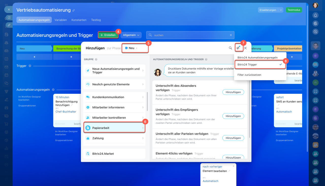Switch to the Variablen tab
The image size is (325, 186).
point(61,20)
